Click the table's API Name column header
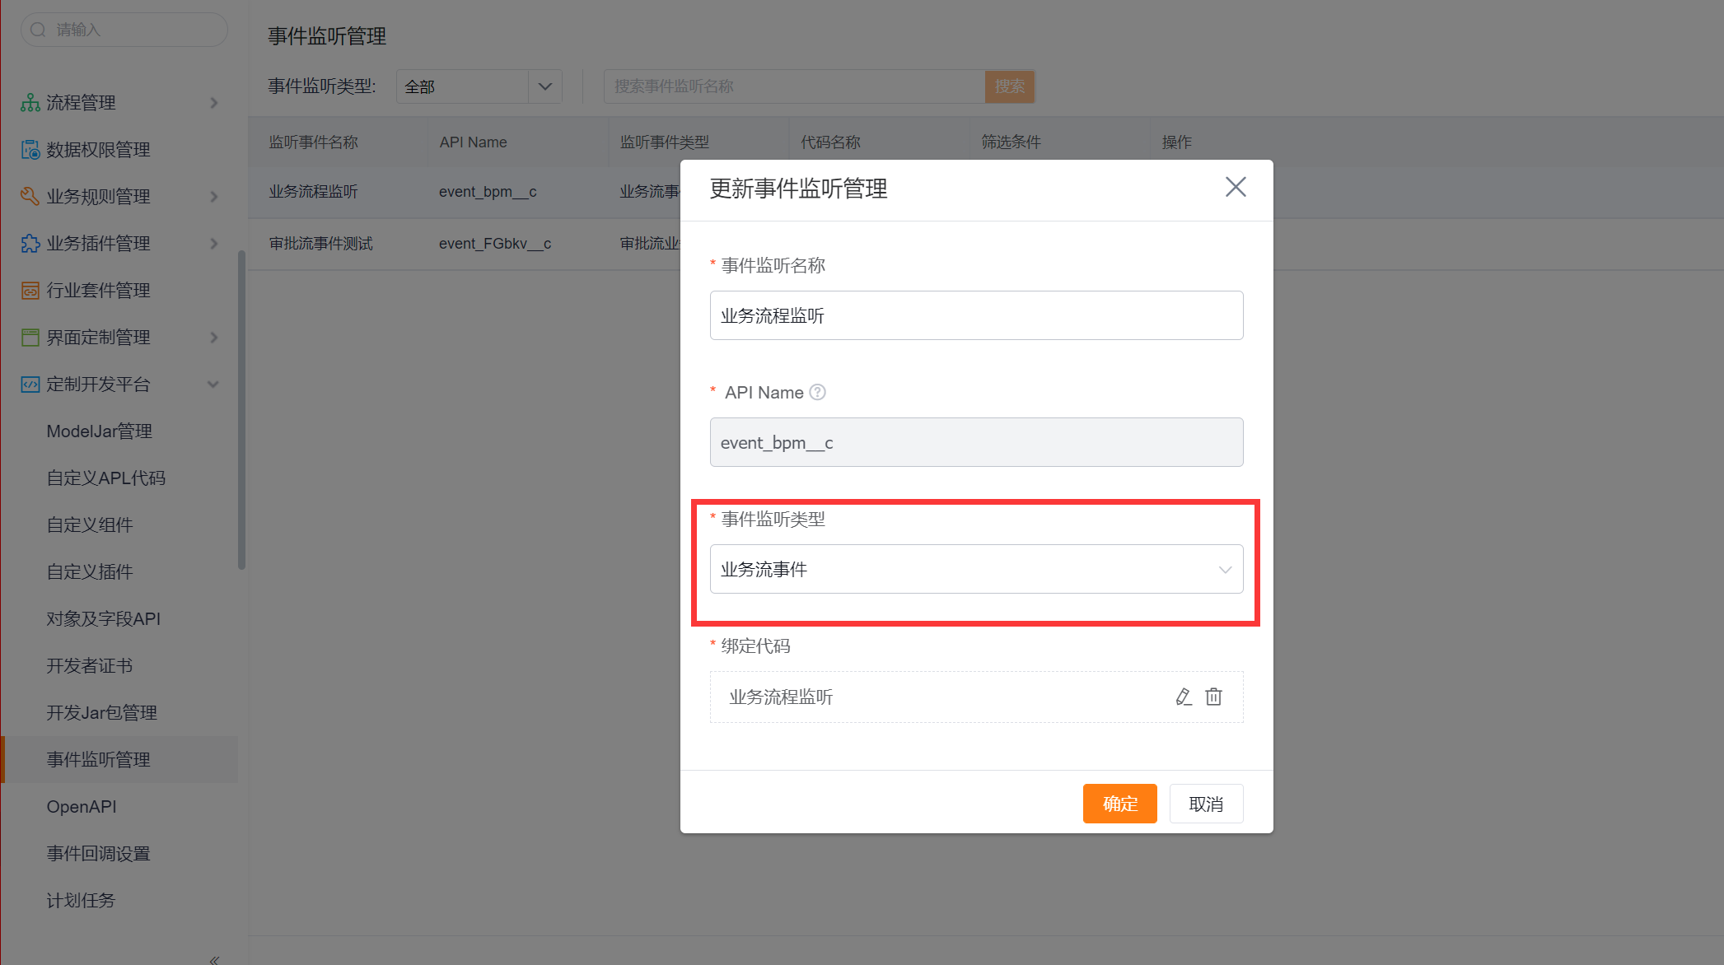 pos(473,142)
